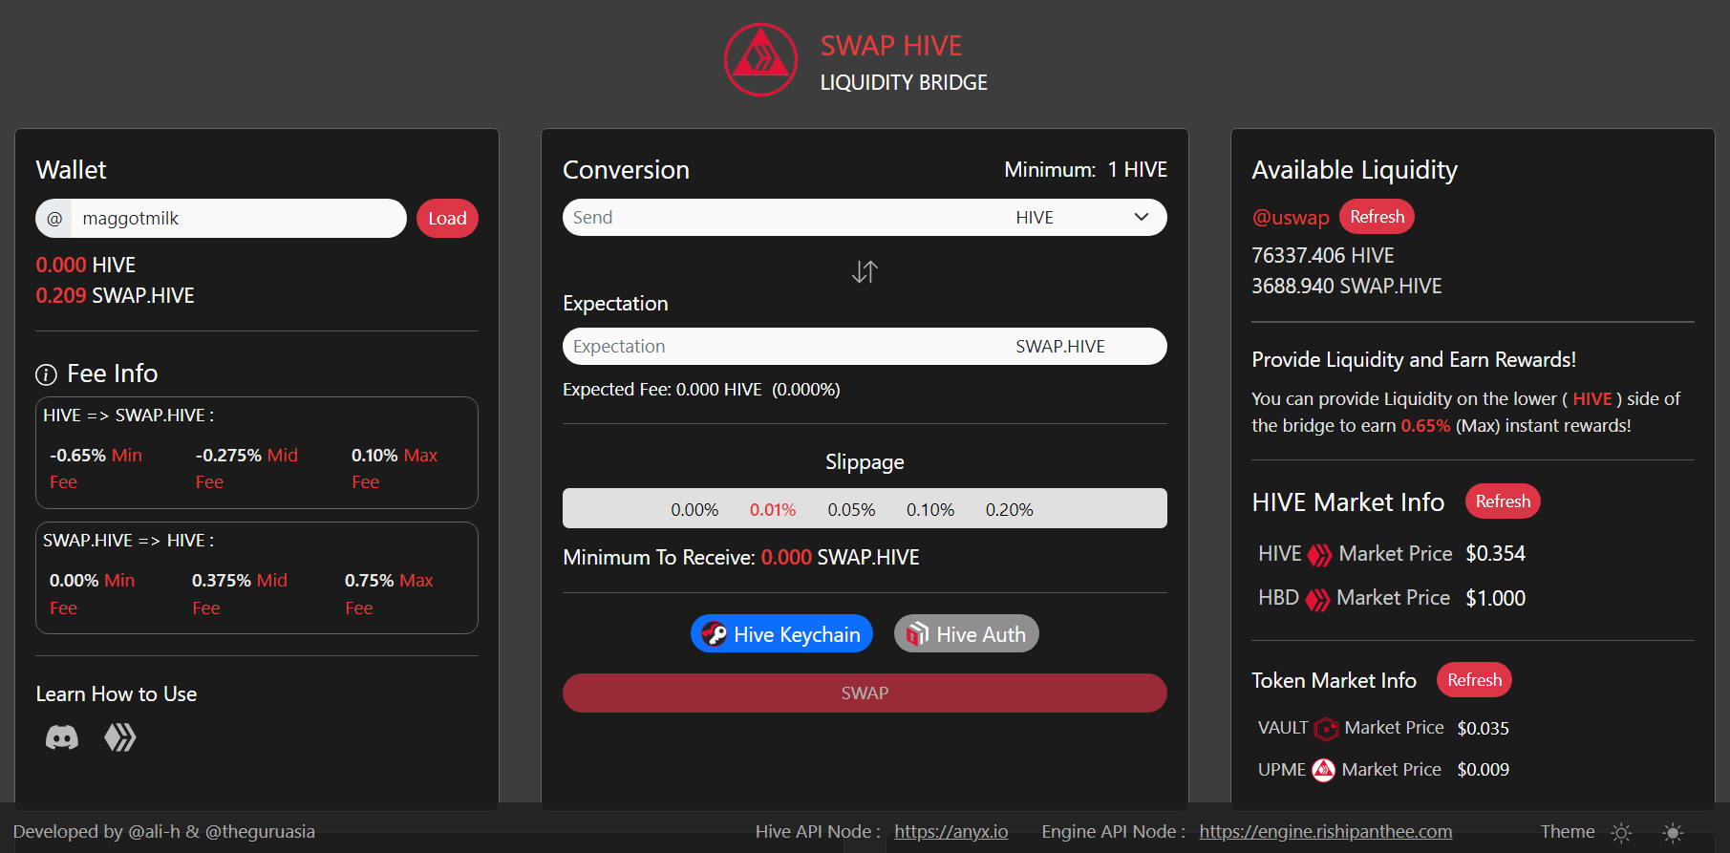Click the -0.65% Min Fee value
Viewport: 1730px width, 853px height.
click(96, 469)
